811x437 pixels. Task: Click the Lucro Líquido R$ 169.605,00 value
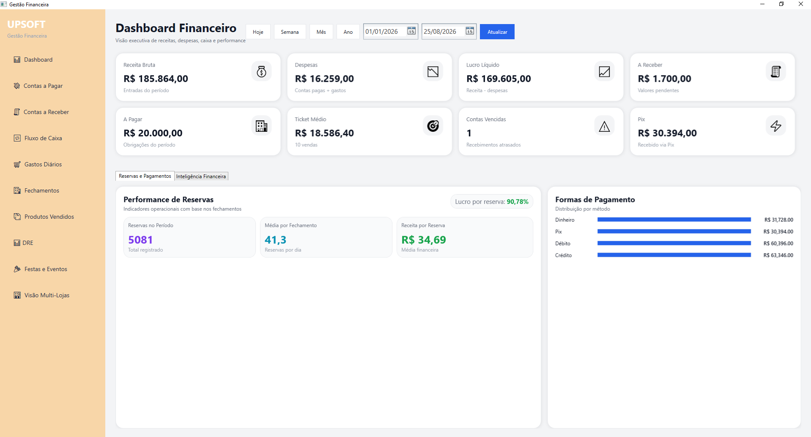[x=499, y=79]
